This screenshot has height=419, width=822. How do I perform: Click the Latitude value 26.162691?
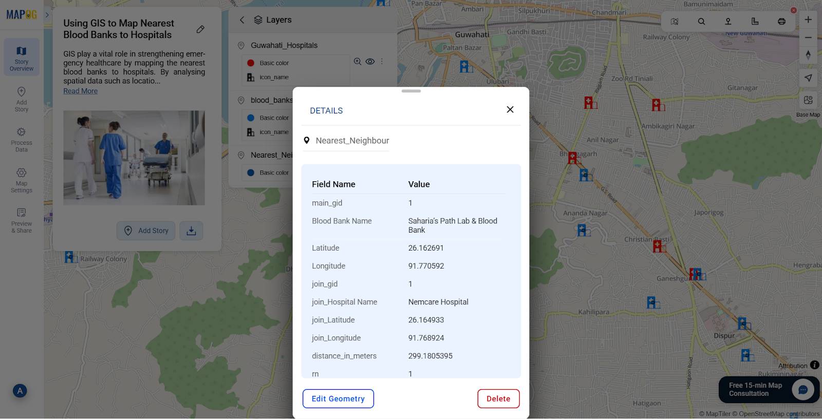[x=426, y=248]
